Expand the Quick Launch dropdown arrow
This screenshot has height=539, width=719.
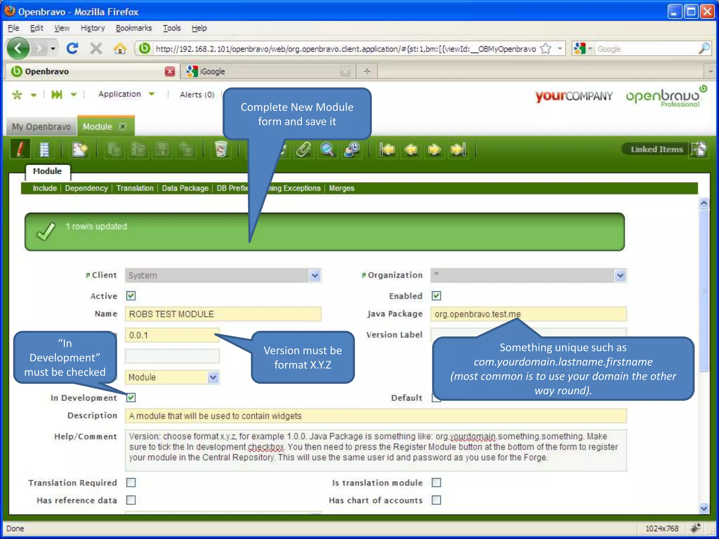click(x=74, y=94)
